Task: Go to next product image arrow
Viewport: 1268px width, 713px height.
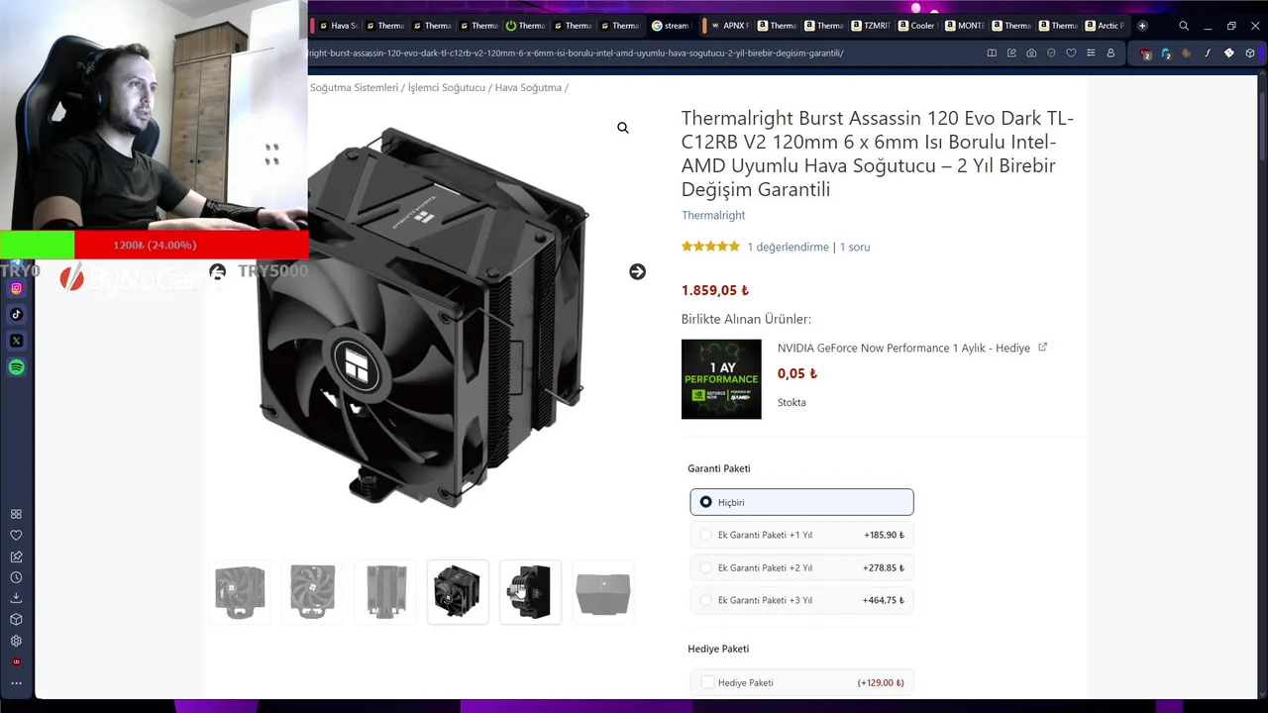Action: coord(637,271)
